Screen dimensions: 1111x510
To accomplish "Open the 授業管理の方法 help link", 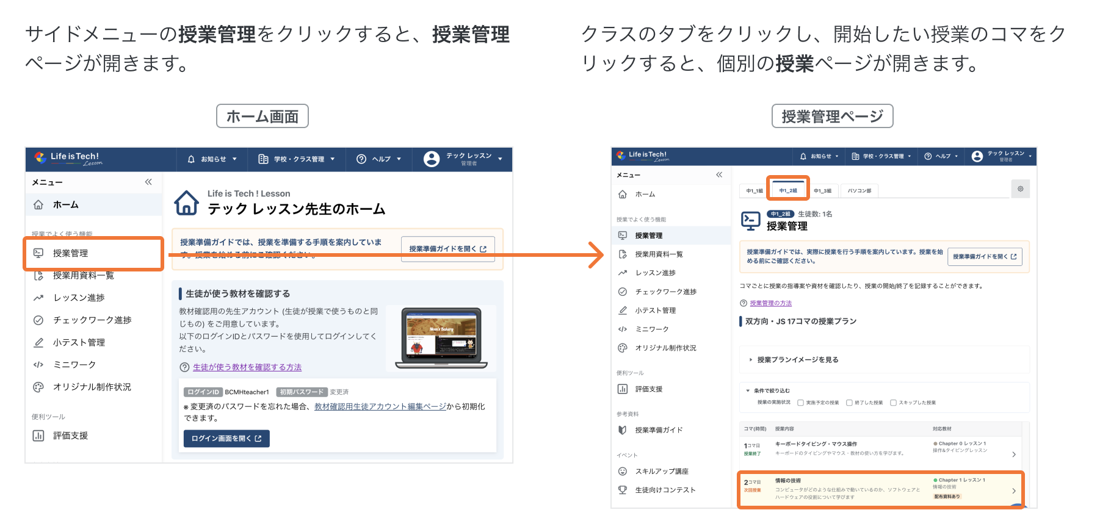I will [x=770, y=303].
